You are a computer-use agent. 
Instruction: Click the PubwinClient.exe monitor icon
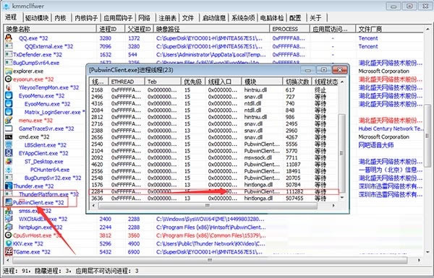9,202
